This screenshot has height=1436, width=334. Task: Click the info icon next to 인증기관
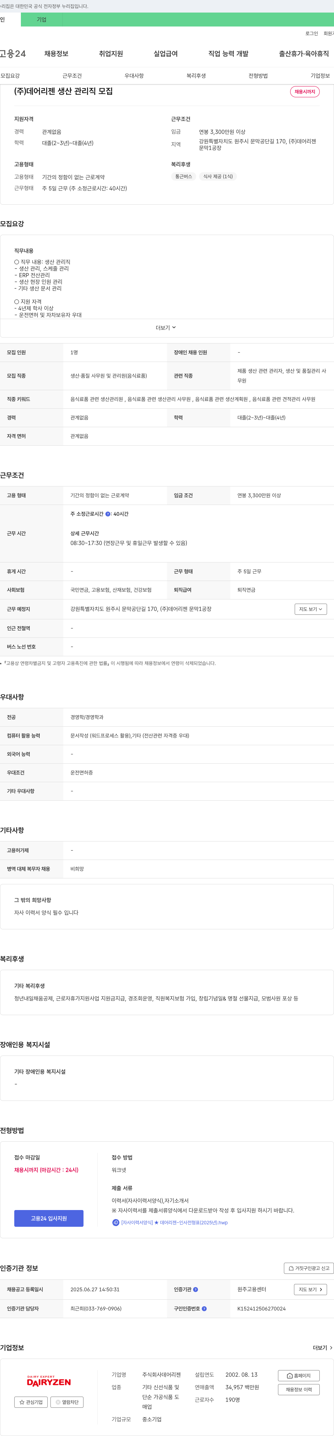196,1290
